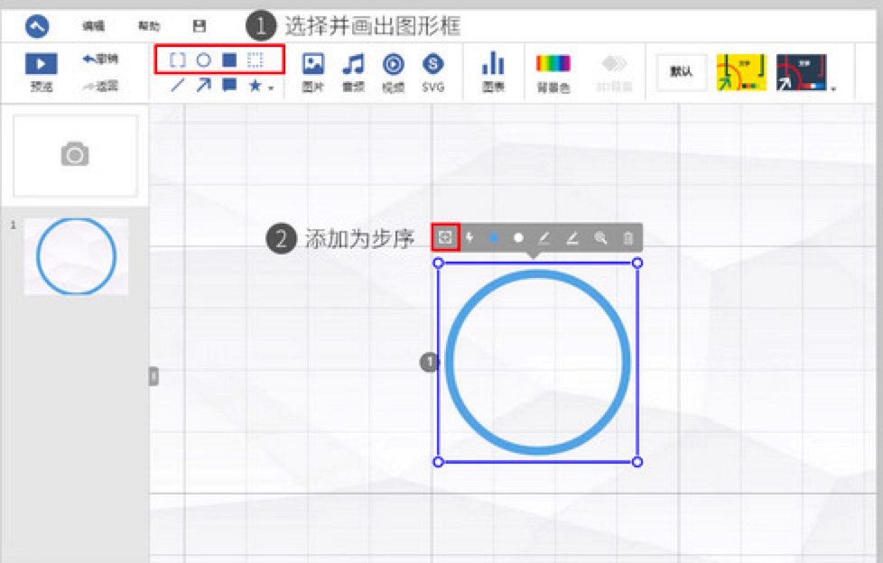Click the bottom-right selection handle of circle
The height and width of the screenshot is (563, 883).
637,462
